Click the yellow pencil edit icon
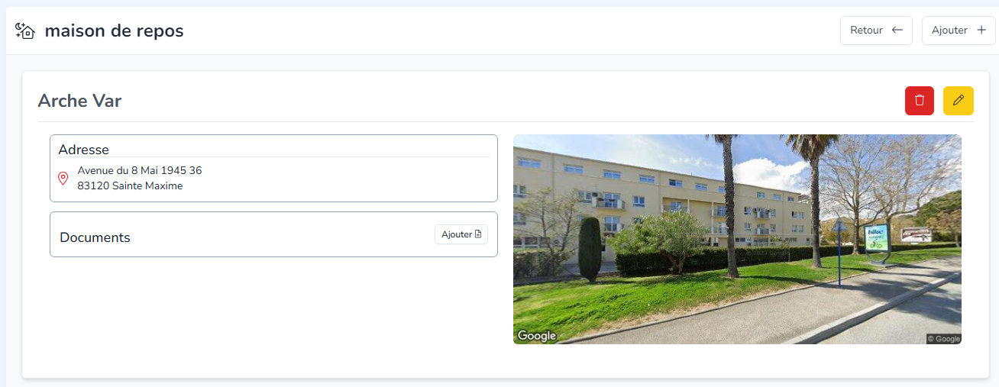This screenshot has height=387, width=999. pos(959,101)
